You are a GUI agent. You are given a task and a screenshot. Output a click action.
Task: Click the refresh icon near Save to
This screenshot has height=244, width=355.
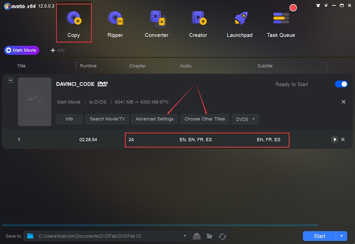pos(223,236)
